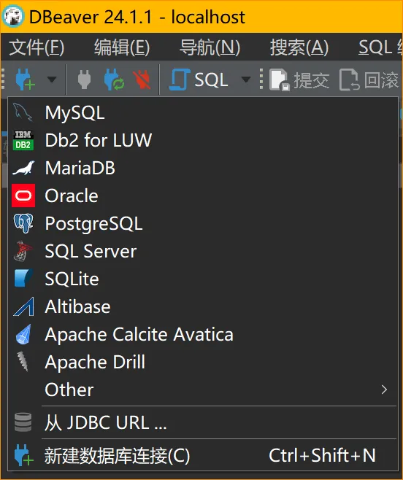This screenshot has width=403, height=480.
Task: Click 新建数据库连接(C) menu entry
Action: pos(202,455)
